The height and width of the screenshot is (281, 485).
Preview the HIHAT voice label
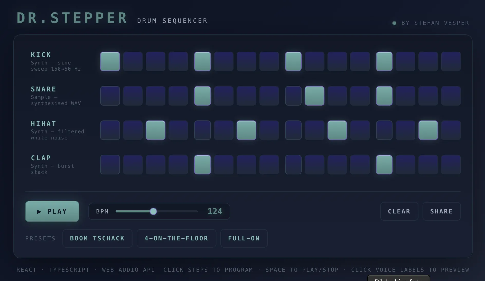44,124
